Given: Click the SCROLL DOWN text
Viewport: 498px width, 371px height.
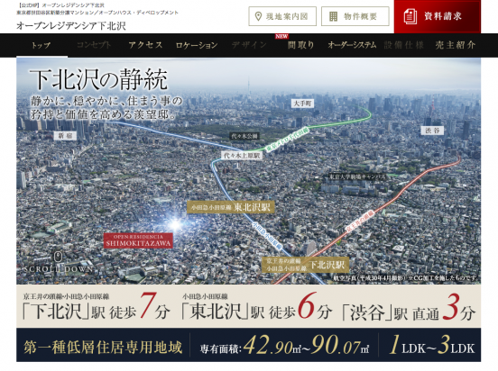Looking at the screenshot, I should (x=58, y=269).
